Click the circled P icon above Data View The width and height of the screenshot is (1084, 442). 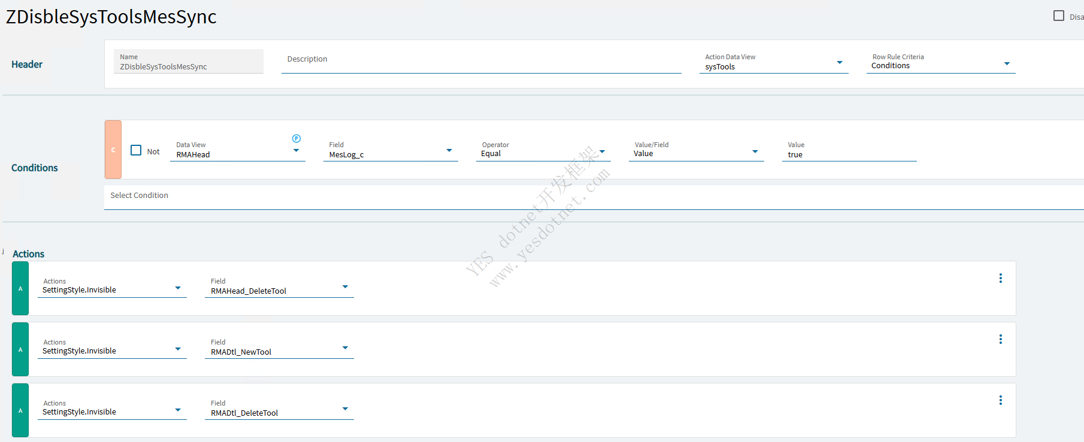click(296, 139)
